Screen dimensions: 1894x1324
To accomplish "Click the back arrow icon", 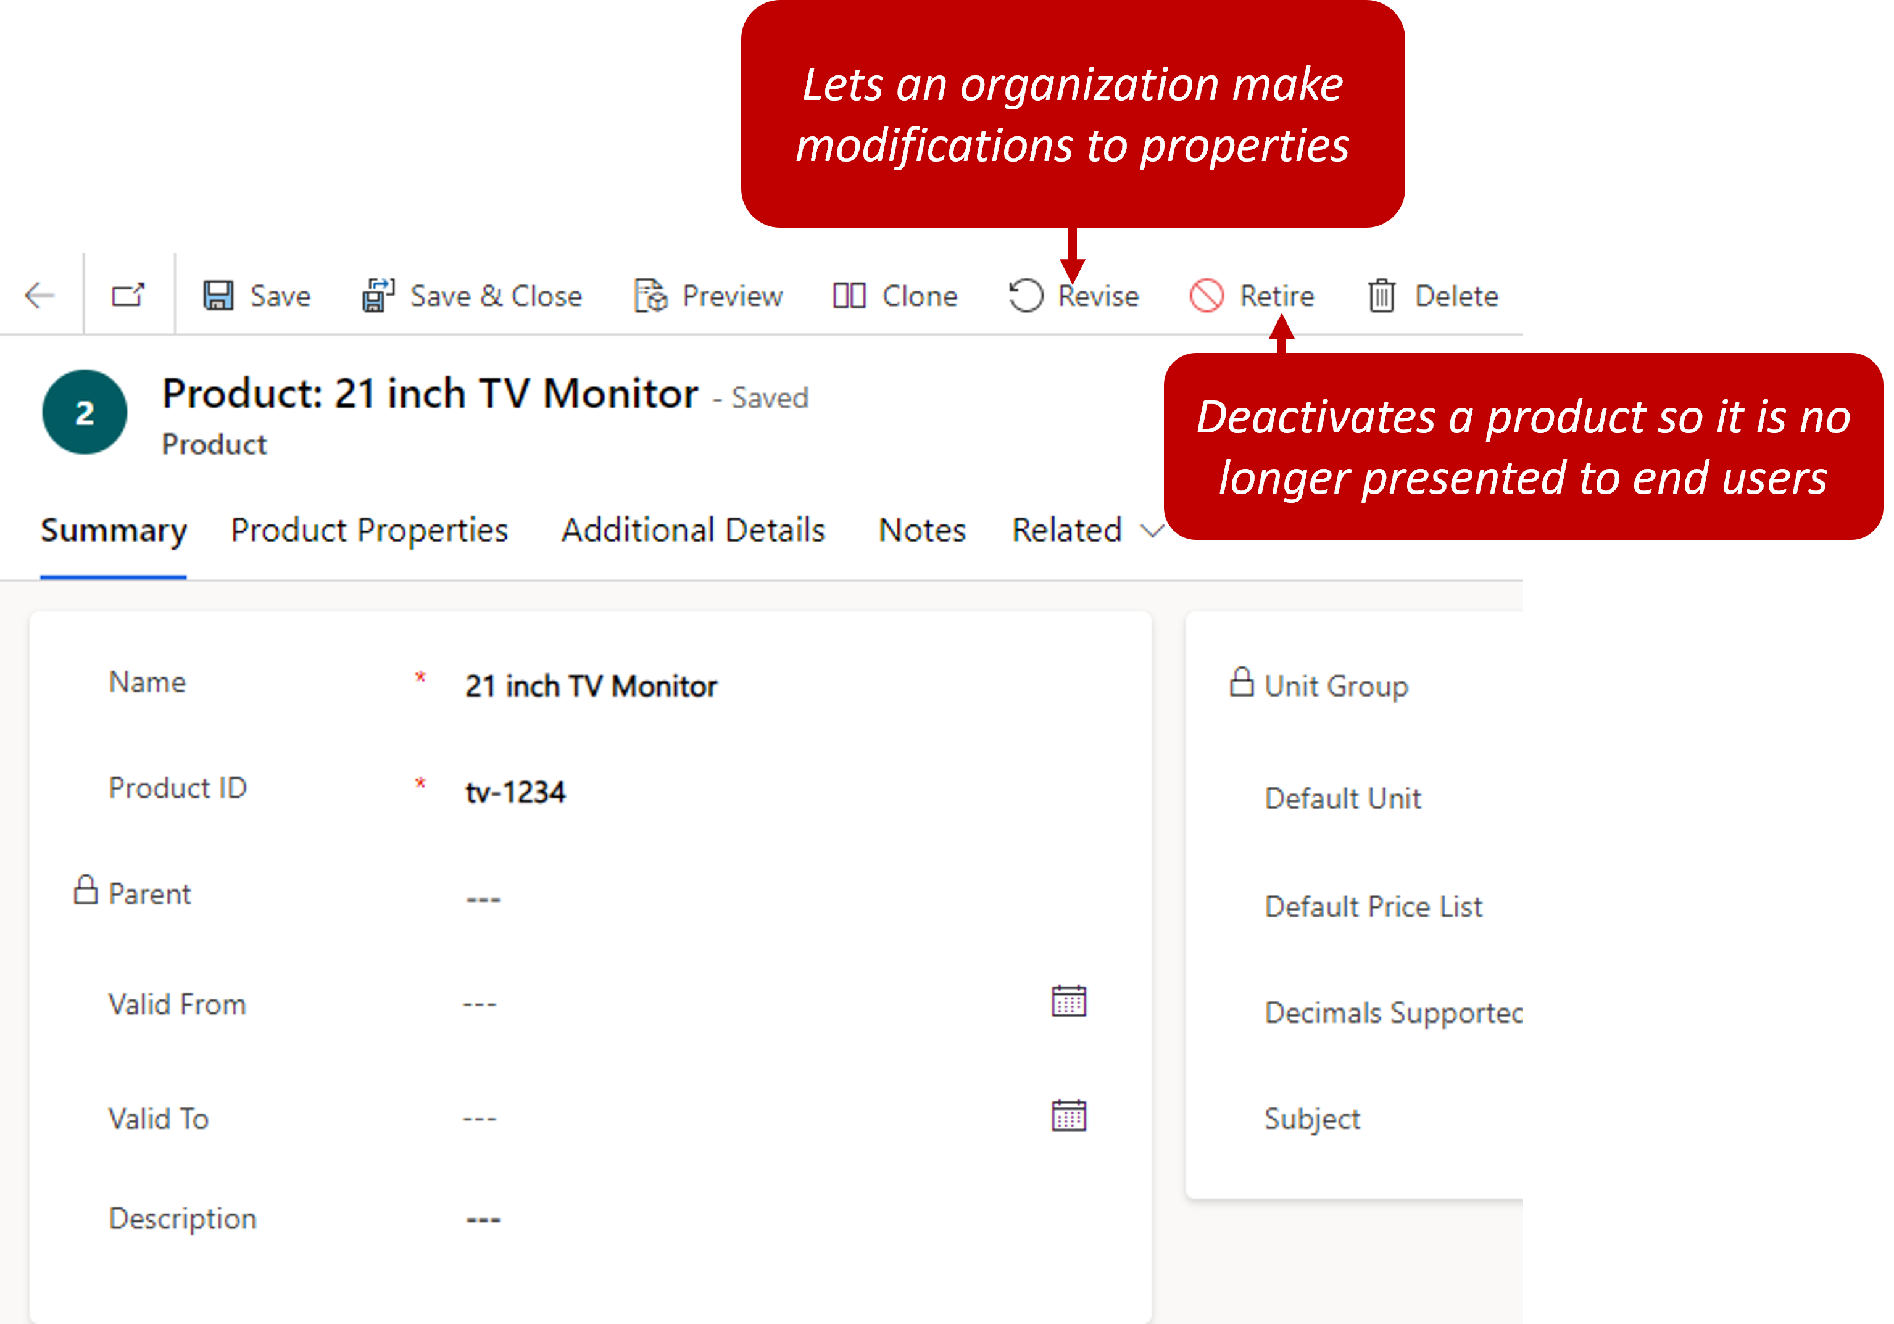I will click(39, 296).
